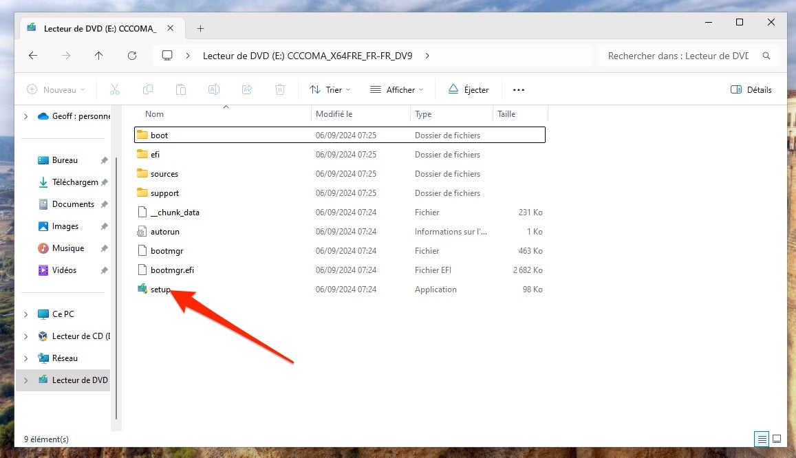Expand the Ce PC tree node
Image resolution: width=796 pixels, height=458 pixels.
tap(26, 314)
